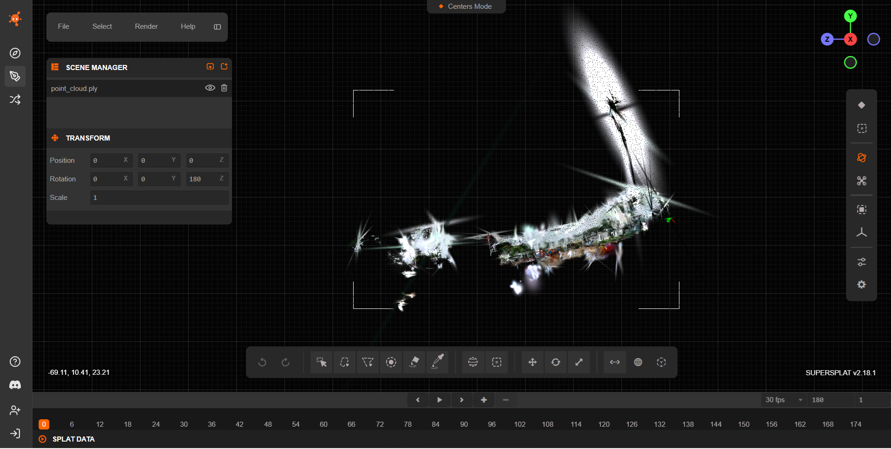The width and height of the screenshot is (891, 449).
Task: Click the redo arrow
Action: [285, 362]
